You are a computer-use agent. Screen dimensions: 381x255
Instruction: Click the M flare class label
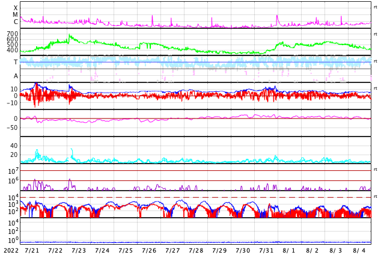click(x=16, y=15)
